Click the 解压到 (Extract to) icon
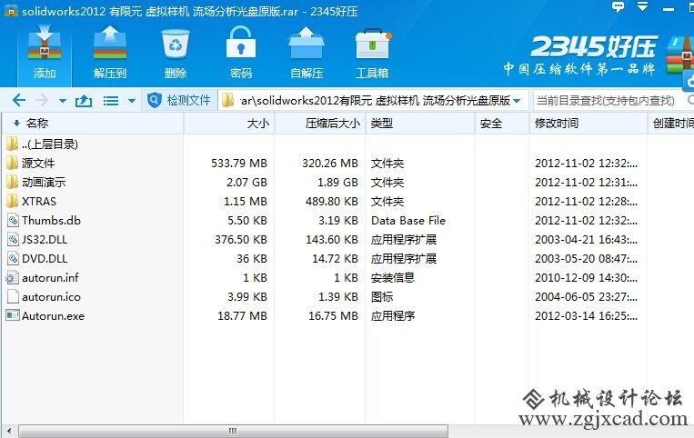 pyautogui.click(x=110, y=52)
